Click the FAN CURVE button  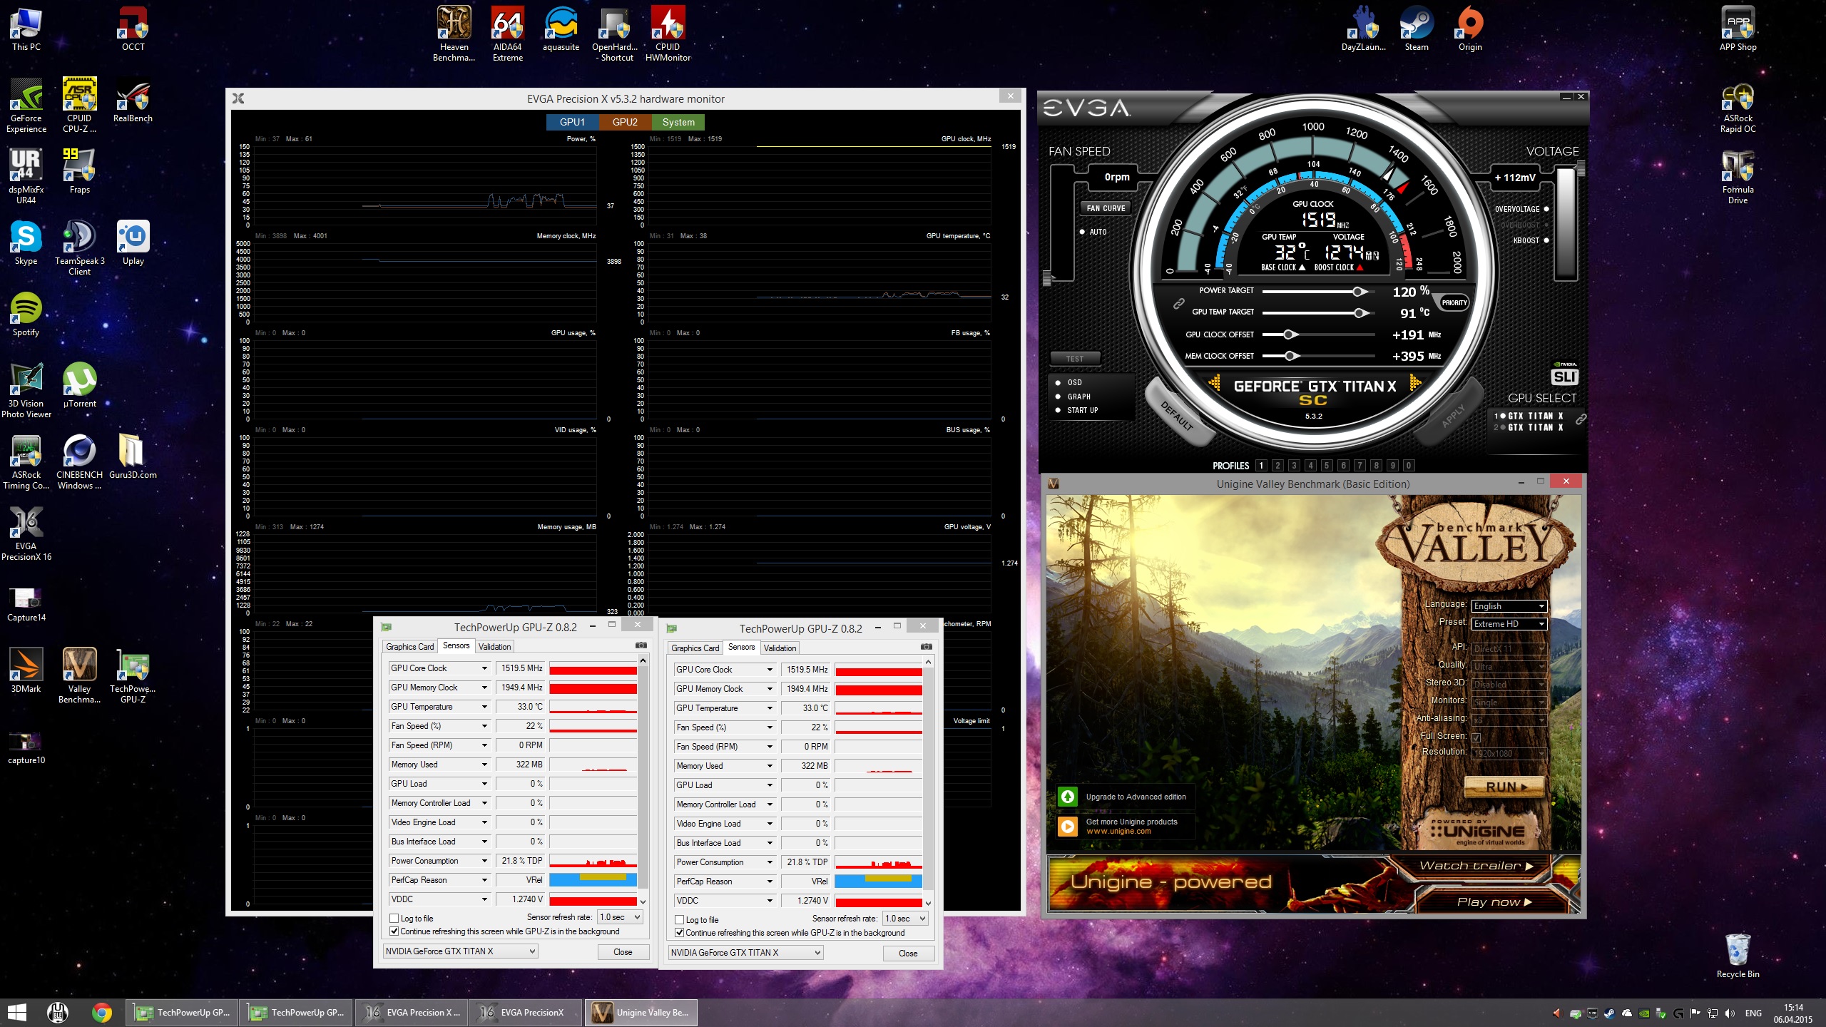coord(1106,208)
